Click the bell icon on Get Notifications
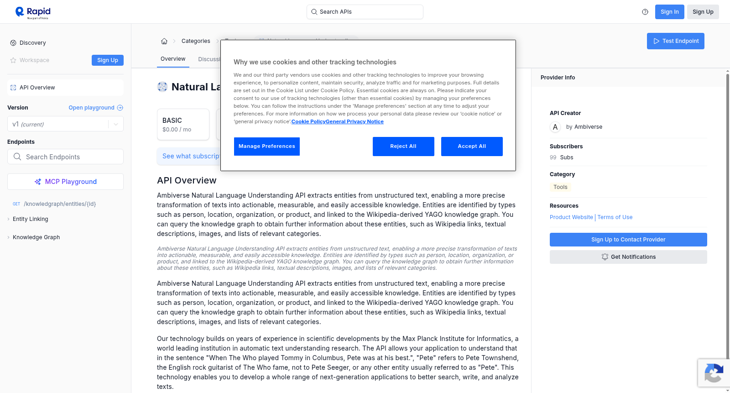This screenshot has height=393, width=730. point(605,257)
